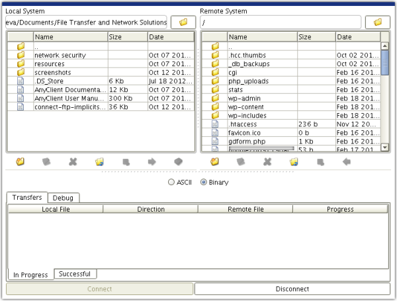Screen dimensions: 397x301
Task: Browse local system with the folder button
Action: click(x=183, y=22)
